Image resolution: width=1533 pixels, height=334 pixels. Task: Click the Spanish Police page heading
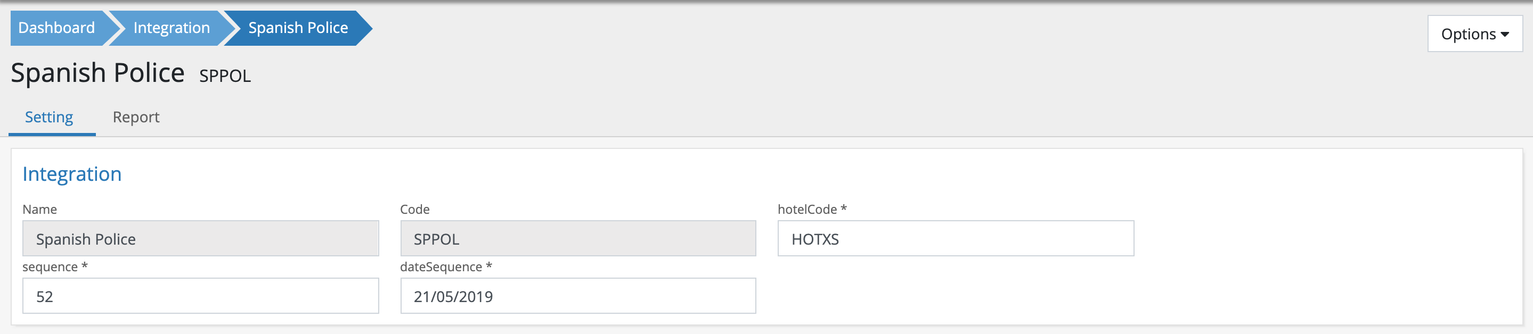click(x=97, y=73)
